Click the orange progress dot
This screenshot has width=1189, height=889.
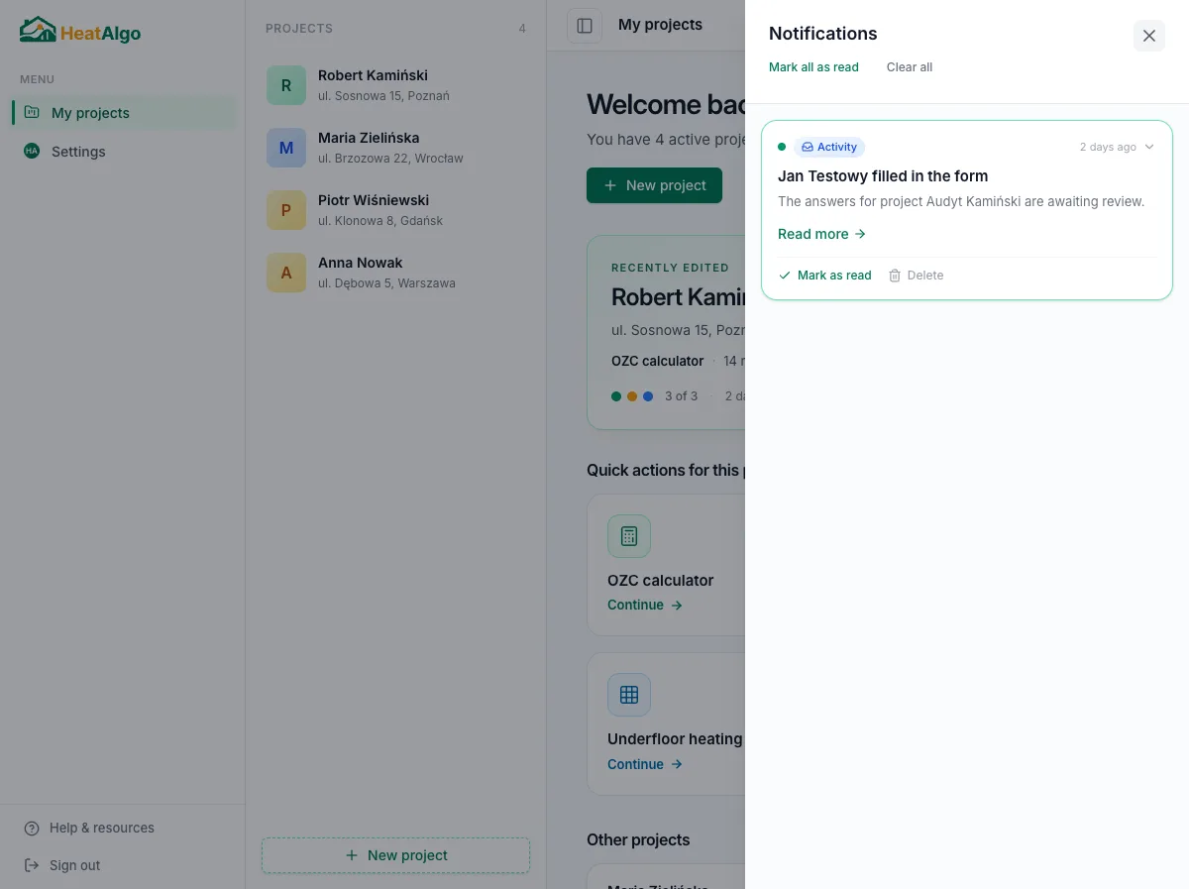tap(632, 395)
